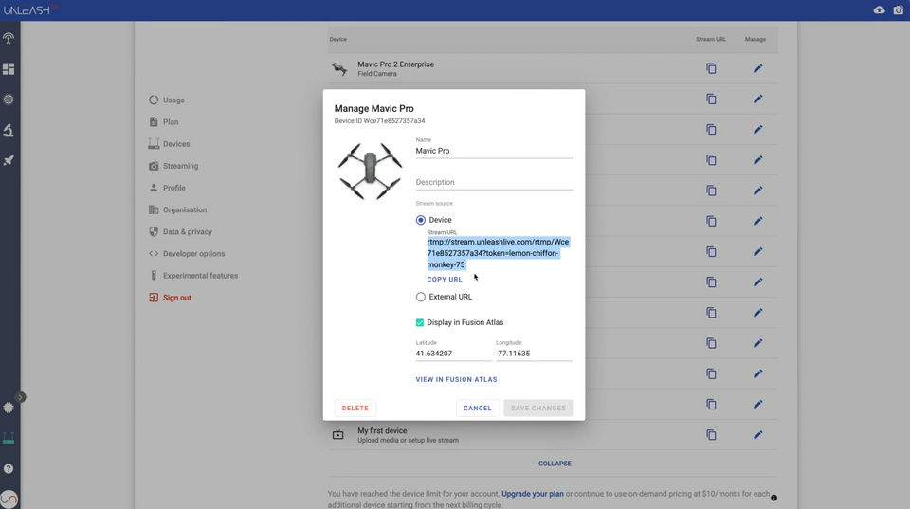Click the Upgrade your plan link
The image size is (910, 509).
click(532, 494)
